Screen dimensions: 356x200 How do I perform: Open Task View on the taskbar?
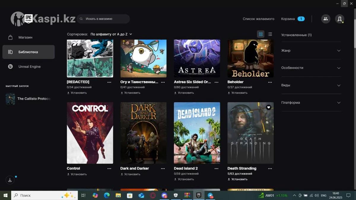pos(83,196)
